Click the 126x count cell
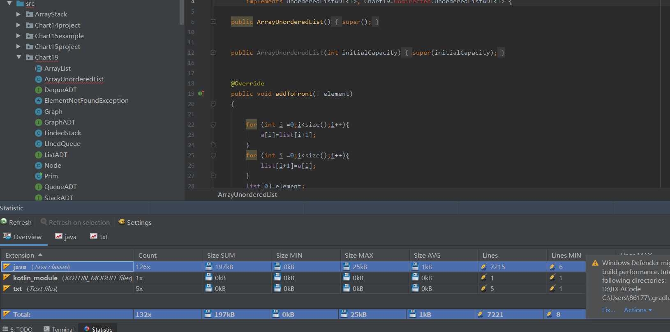This screenshot has width=670, height=332. (169, 267)
